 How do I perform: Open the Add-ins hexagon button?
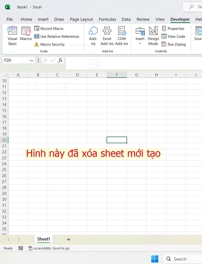tap(93, 36)
